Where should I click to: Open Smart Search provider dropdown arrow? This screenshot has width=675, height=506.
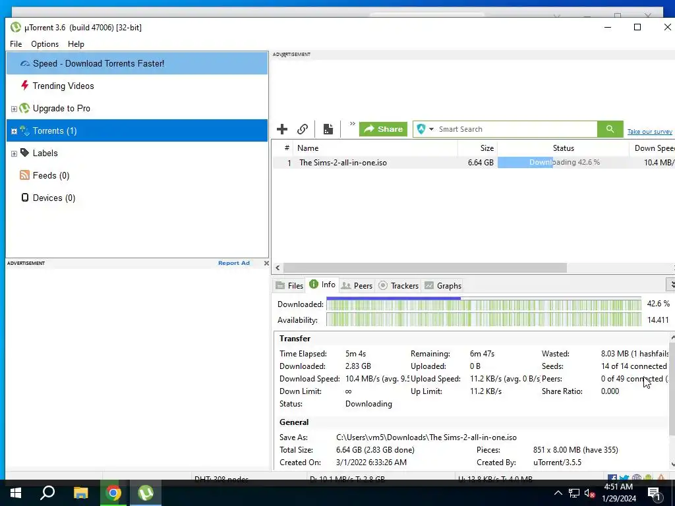pos(431,129)
